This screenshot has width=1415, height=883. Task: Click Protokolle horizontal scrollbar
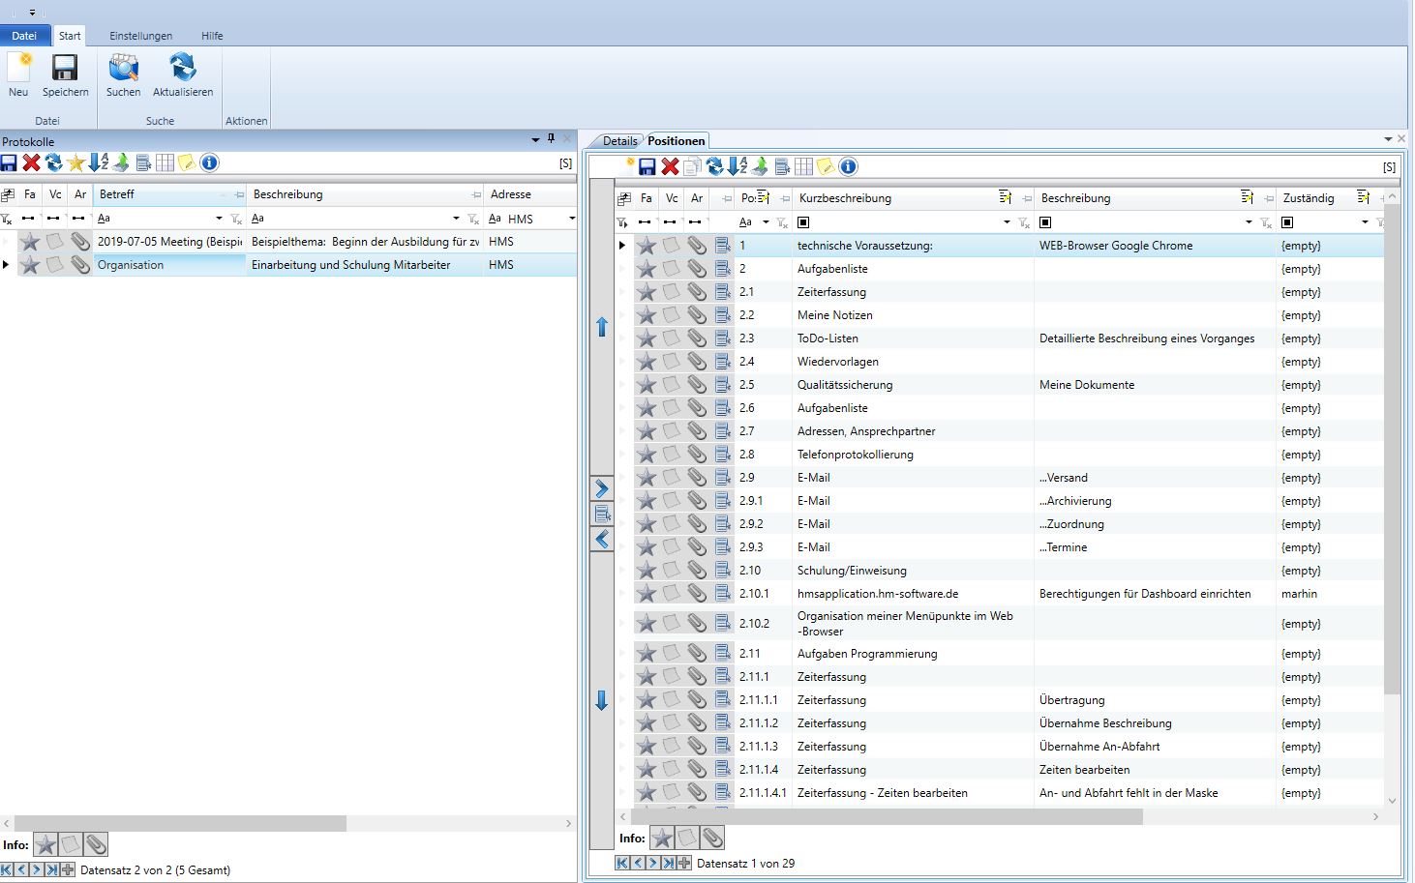pyautogui.click(x=180, y=824)
